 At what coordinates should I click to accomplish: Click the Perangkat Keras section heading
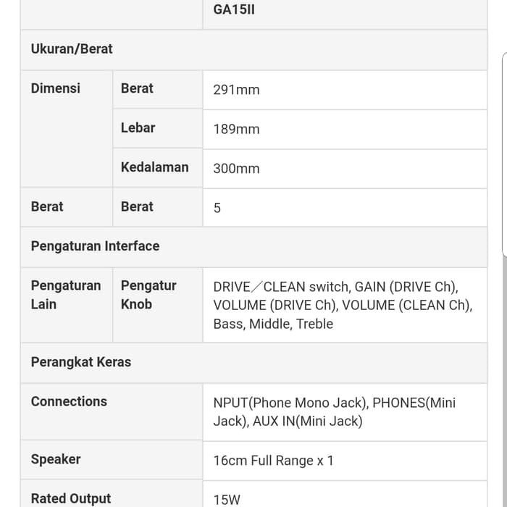click(81, 362)
